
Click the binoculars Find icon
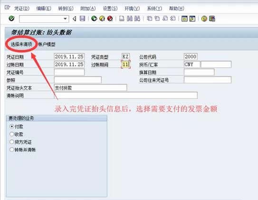(130, 18)
